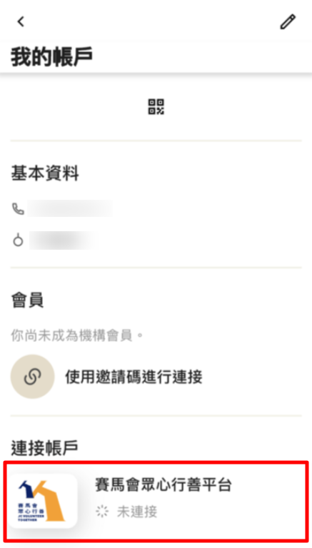The width and height of the screenshot is (312, 548).
Task: Tap the blurred phone number field
Action: coord(71,209)
